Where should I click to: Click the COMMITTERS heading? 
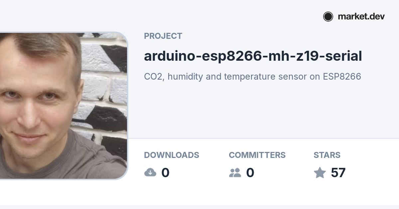coord(257,155)
